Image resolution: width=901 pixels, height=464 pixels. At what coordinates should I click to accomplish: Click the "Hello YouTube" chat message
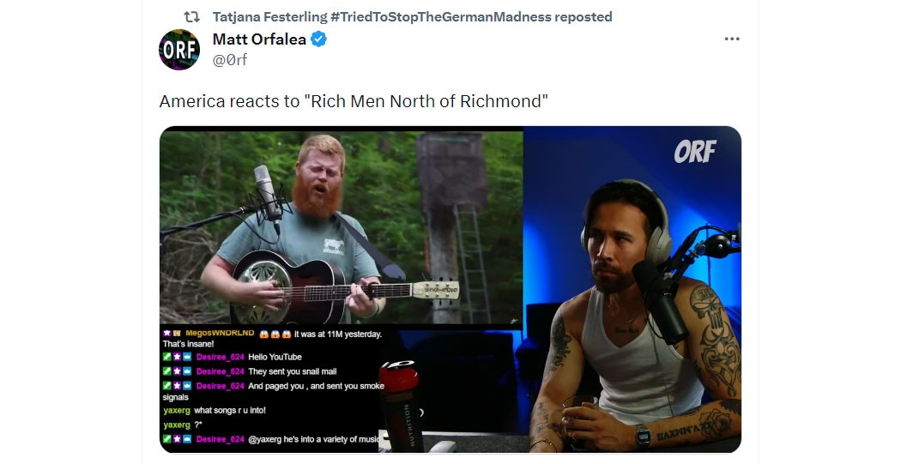275,357
